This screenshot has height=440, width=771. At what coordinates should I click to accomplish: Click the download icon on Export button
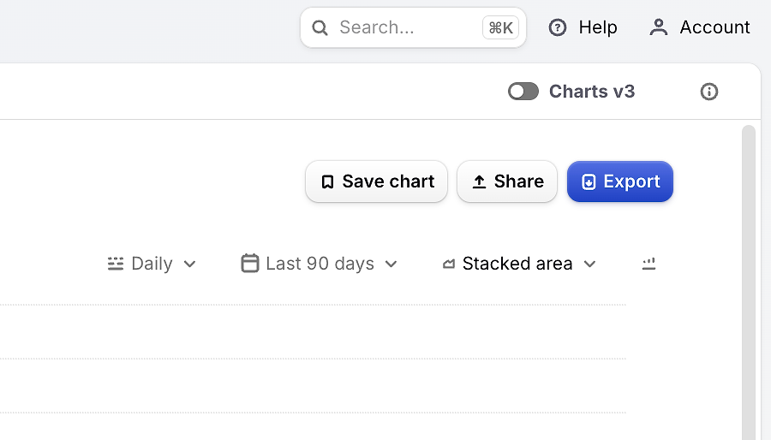point(589,181)
